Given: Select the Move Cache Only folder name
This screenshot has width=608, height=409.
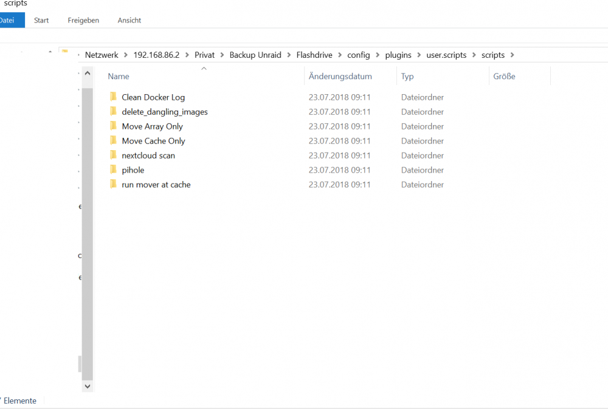Looking at the screenshot, I should click(154, 141).
